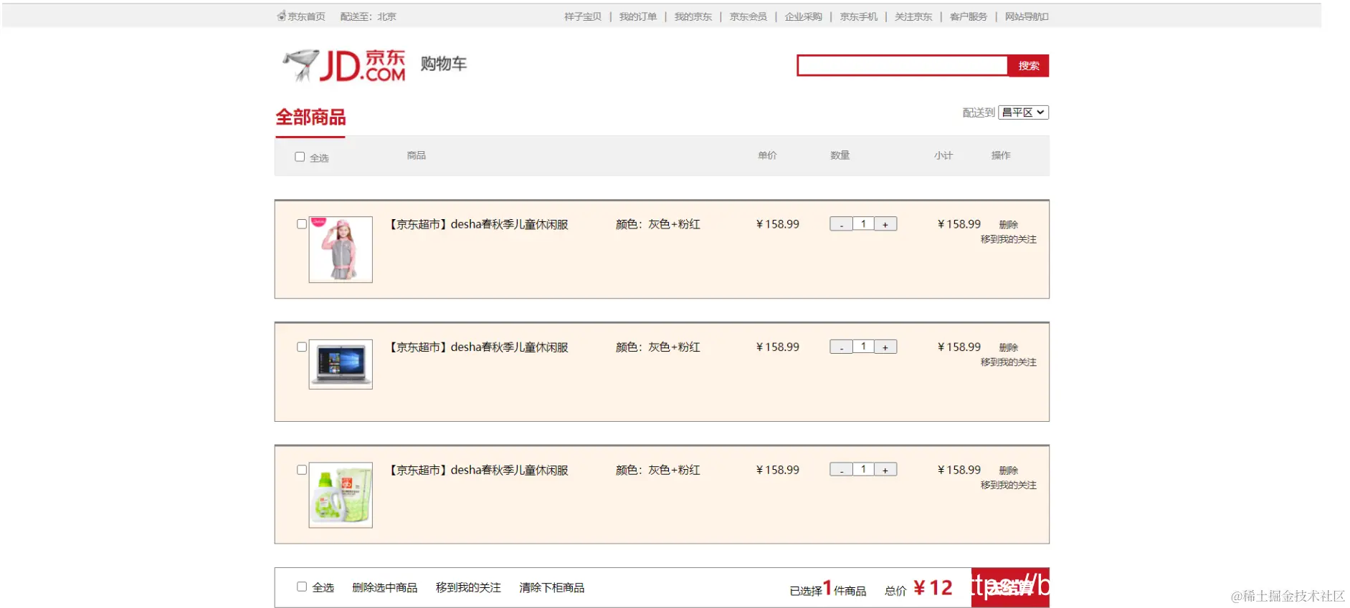Open 关注京东 link
Viewport: 1350px width, 608px height.
click(x=913, y=16)
